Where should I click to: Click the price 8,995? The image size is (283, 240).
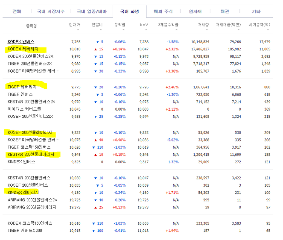76,71
